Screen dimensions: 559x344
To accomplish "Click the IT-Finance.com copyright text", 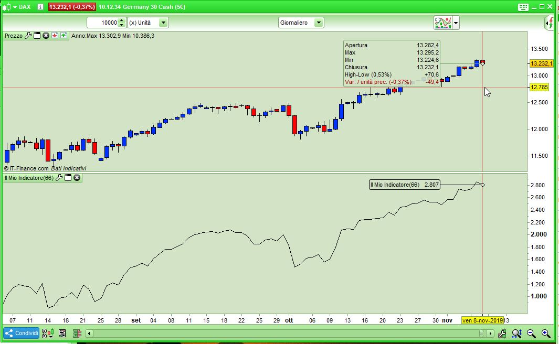I will click(x=26, y=168).
